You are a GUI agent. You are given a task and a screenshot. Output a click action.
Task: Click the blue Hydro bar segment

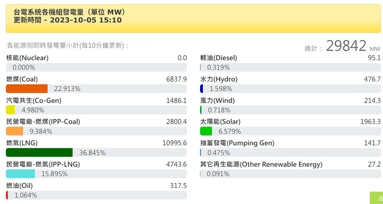(202, 89)
